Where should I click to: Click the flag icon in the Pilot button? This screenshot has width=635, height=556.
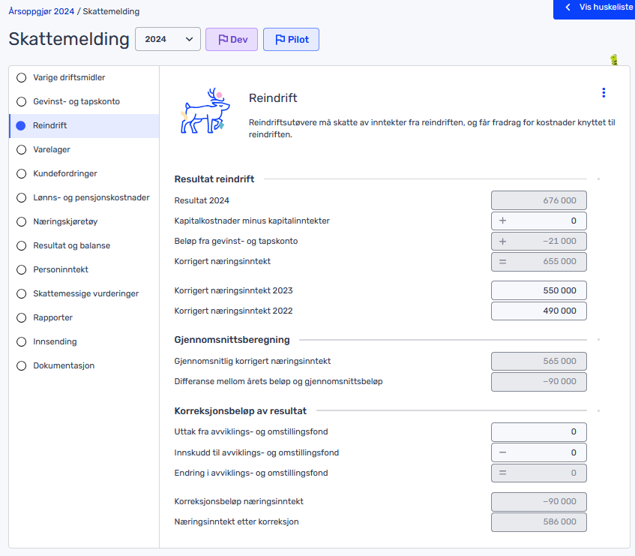point(280,40)
